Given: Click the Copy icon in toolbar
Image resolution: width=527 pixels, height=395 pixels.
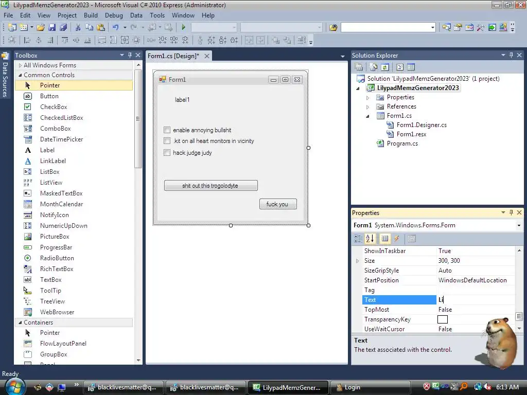Looking at the screenshot, I should pos(89,27).
